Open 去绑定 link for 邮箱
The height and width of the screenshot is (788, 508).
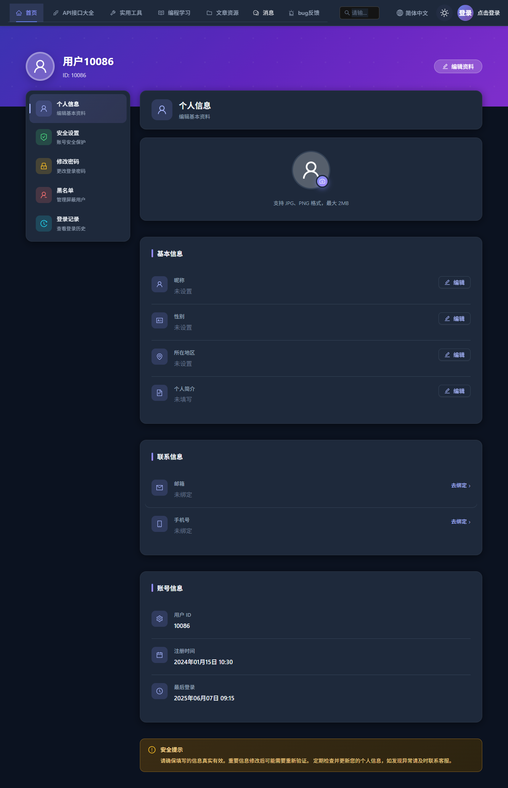point(461,486)
